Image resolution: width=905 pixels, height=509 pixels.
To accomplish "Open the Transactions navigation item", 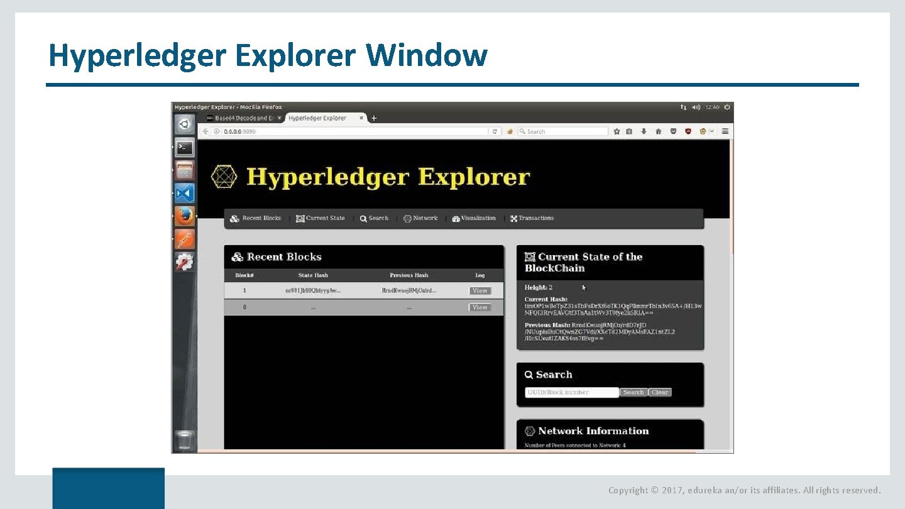I will coord(532,219).
